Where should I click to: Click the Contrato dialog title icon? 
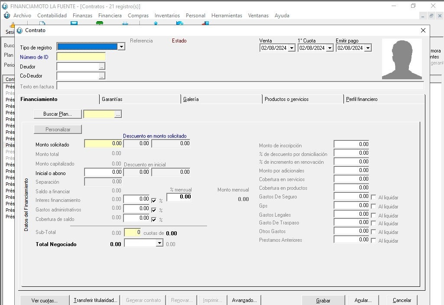point(20,30)
